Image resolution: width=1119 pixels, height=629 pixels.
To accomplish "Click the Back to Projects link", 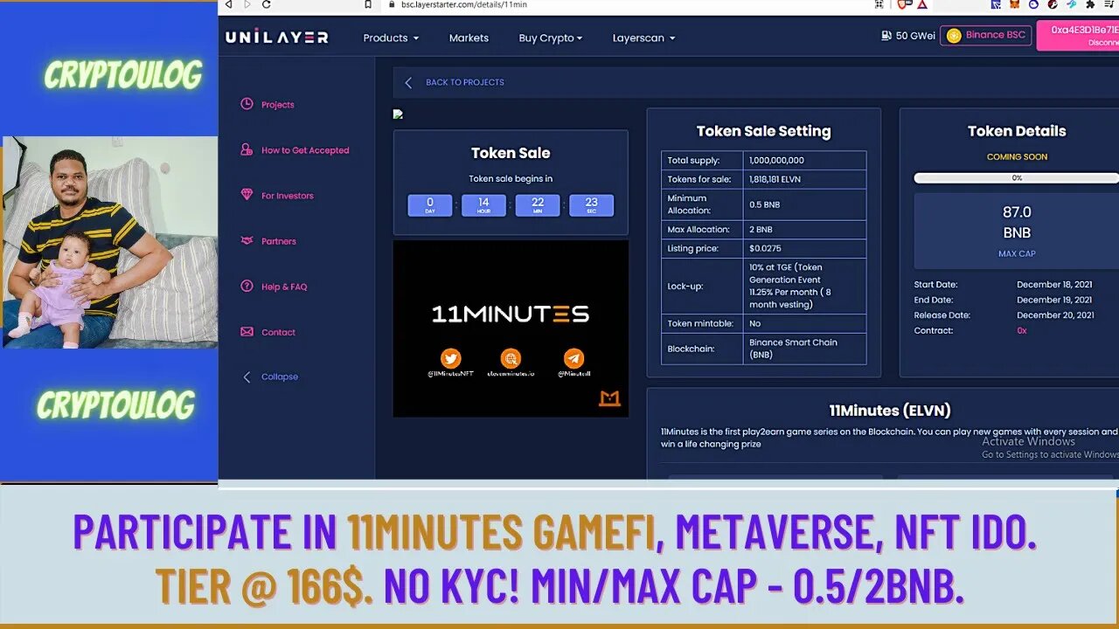I will 465,82.
